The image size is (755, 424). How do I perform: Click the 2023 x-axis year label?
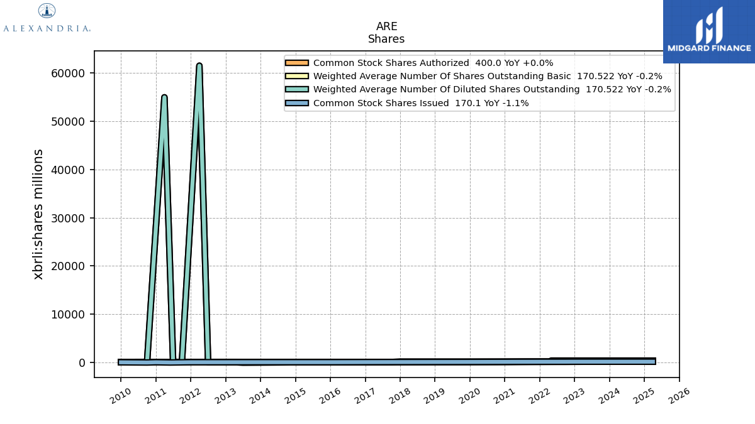pyautogui.click(x=574, y=395)
